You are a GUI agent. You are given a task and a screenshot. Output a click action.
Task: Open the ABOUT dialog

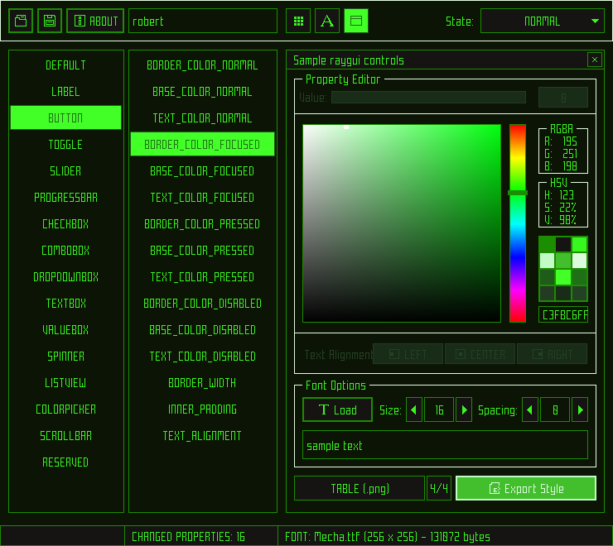pos(95,21)
